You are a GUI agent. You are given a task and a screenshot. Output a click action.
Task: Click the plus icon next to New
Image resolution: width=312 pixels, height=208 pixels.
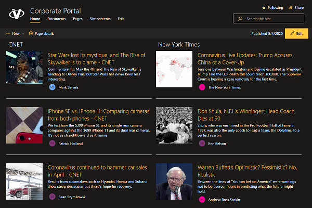(x=8, y=33)
